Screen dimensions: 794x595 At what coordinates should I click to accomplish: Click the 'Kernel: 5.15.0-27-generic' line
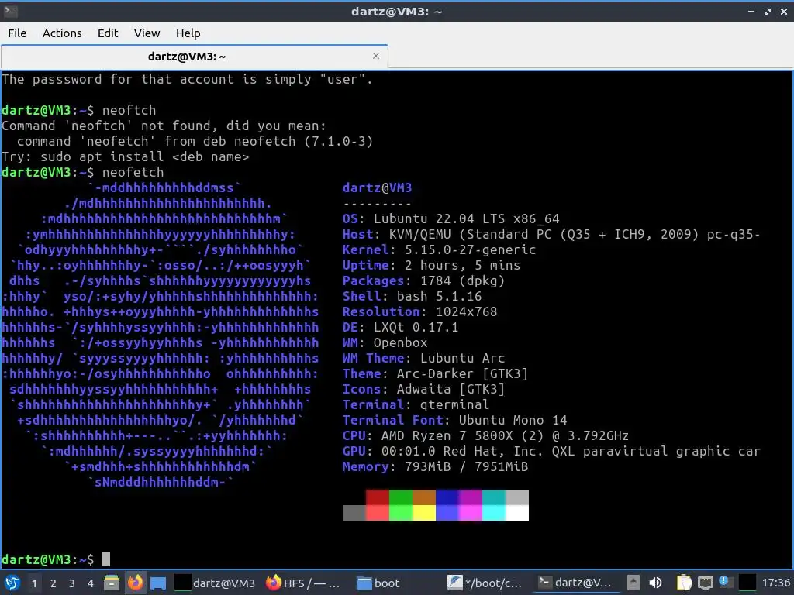coord(439,249)
